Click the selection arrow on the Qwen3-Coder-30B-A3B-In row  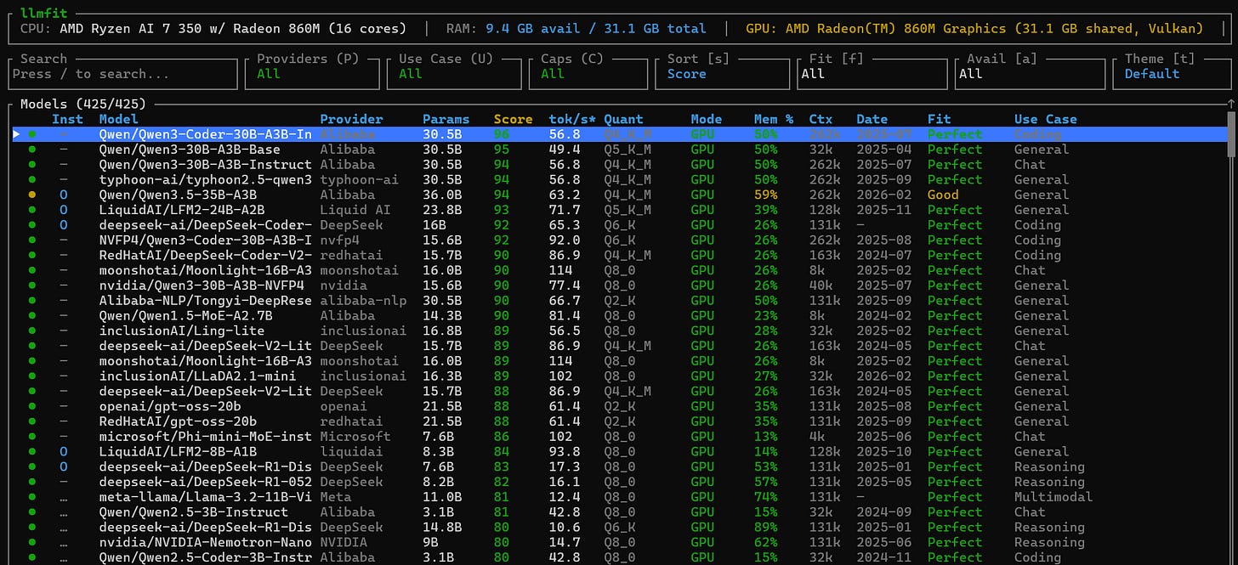pos(16,134)
